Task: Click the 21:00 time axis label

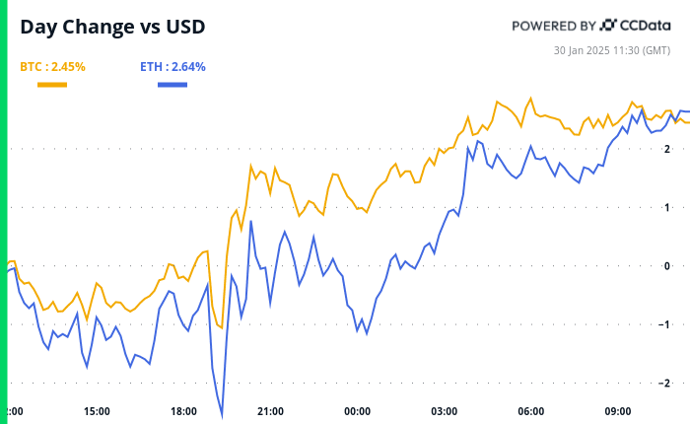Action: click(x=270, y=411)
